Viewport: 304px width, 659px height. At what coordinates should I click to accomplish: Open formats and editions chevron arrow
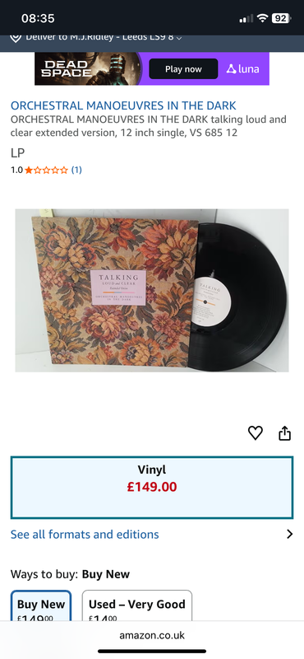(x=289, y=534)
